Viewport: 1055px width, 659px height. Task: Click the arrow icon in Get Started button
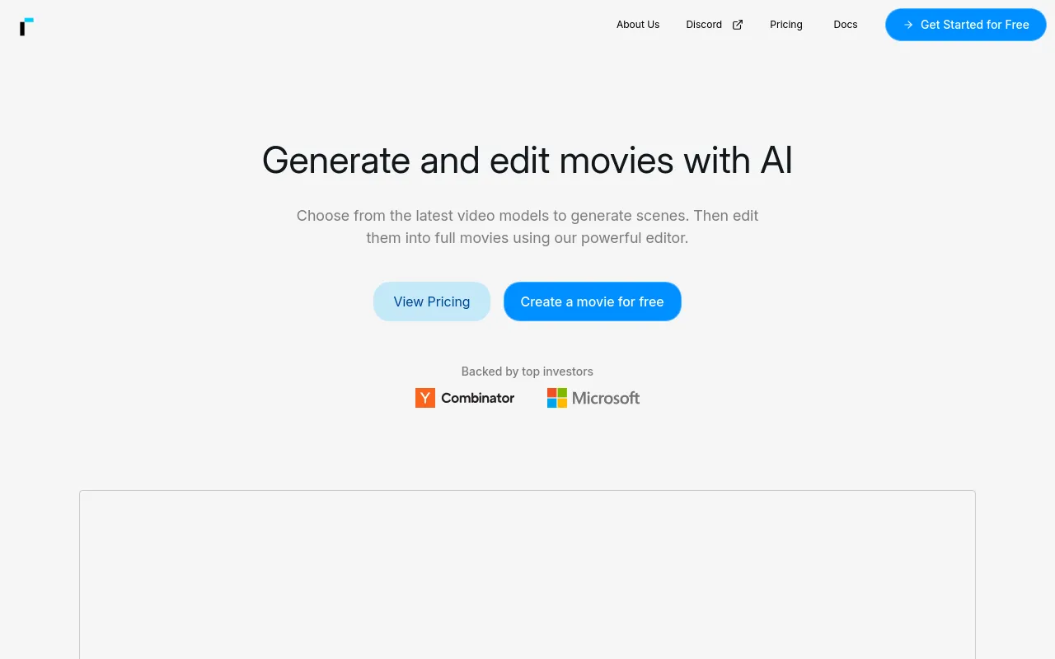click(x=908, y=25)
